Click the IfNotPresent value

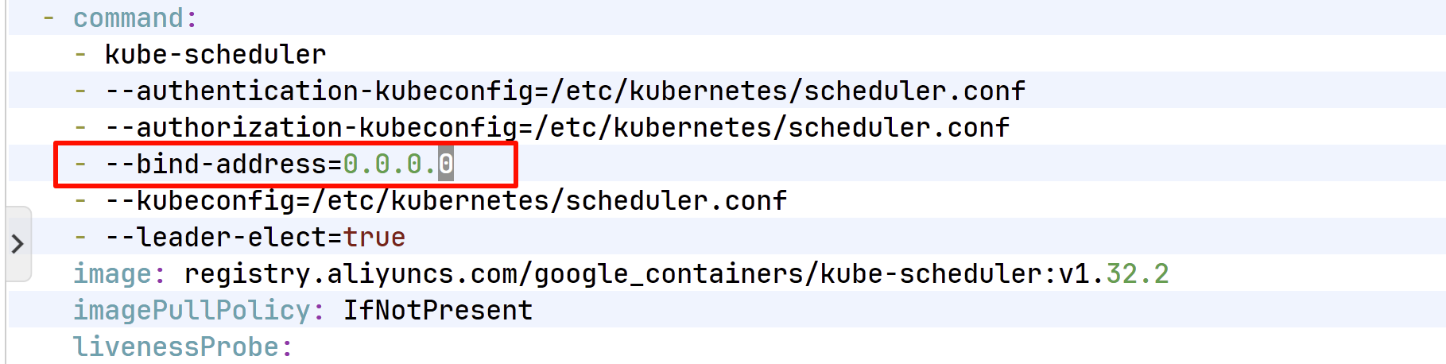[438, 311]
